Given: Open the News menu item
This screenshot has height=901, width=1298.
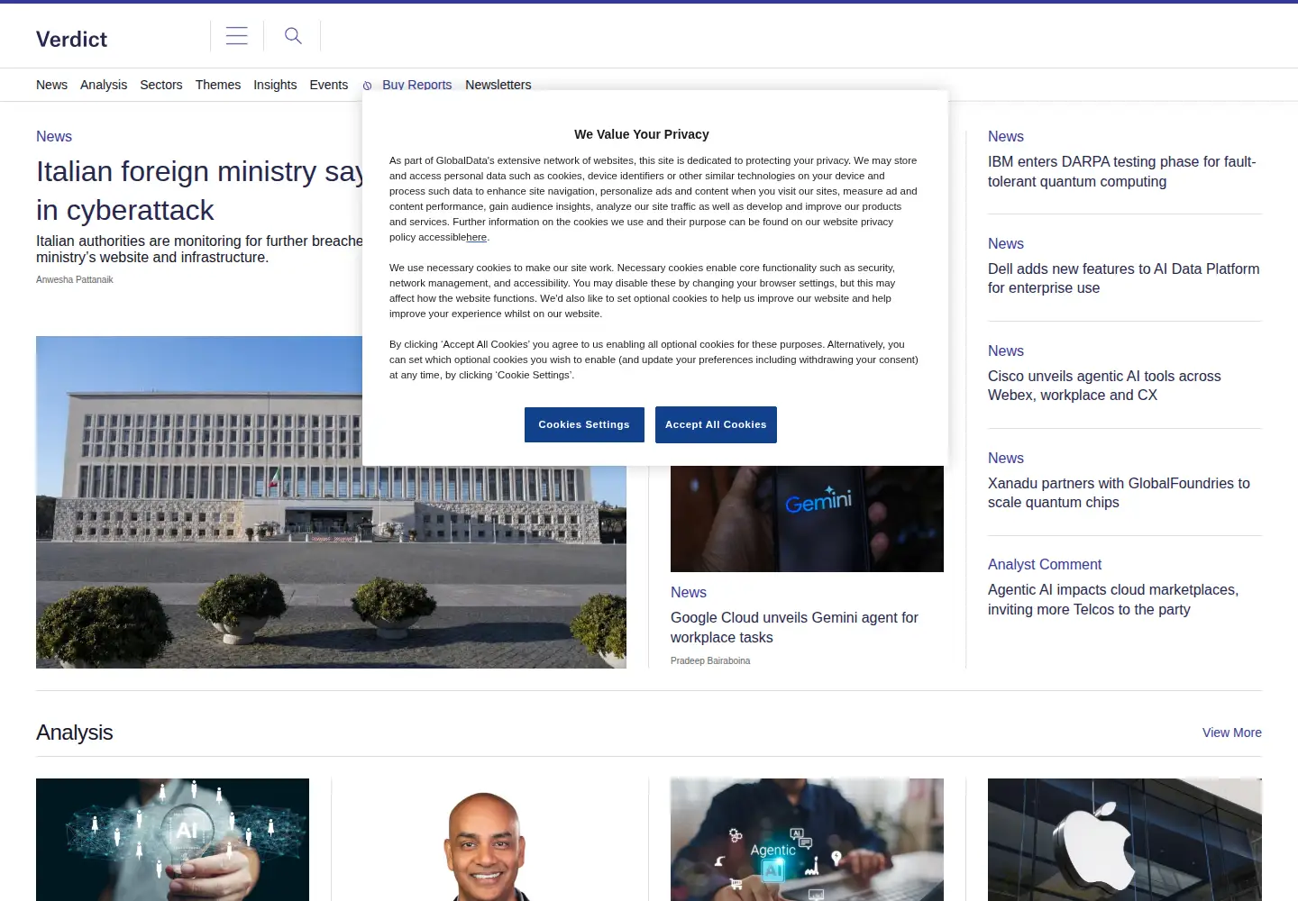Looking at the screenshot, I should point(51,85).
